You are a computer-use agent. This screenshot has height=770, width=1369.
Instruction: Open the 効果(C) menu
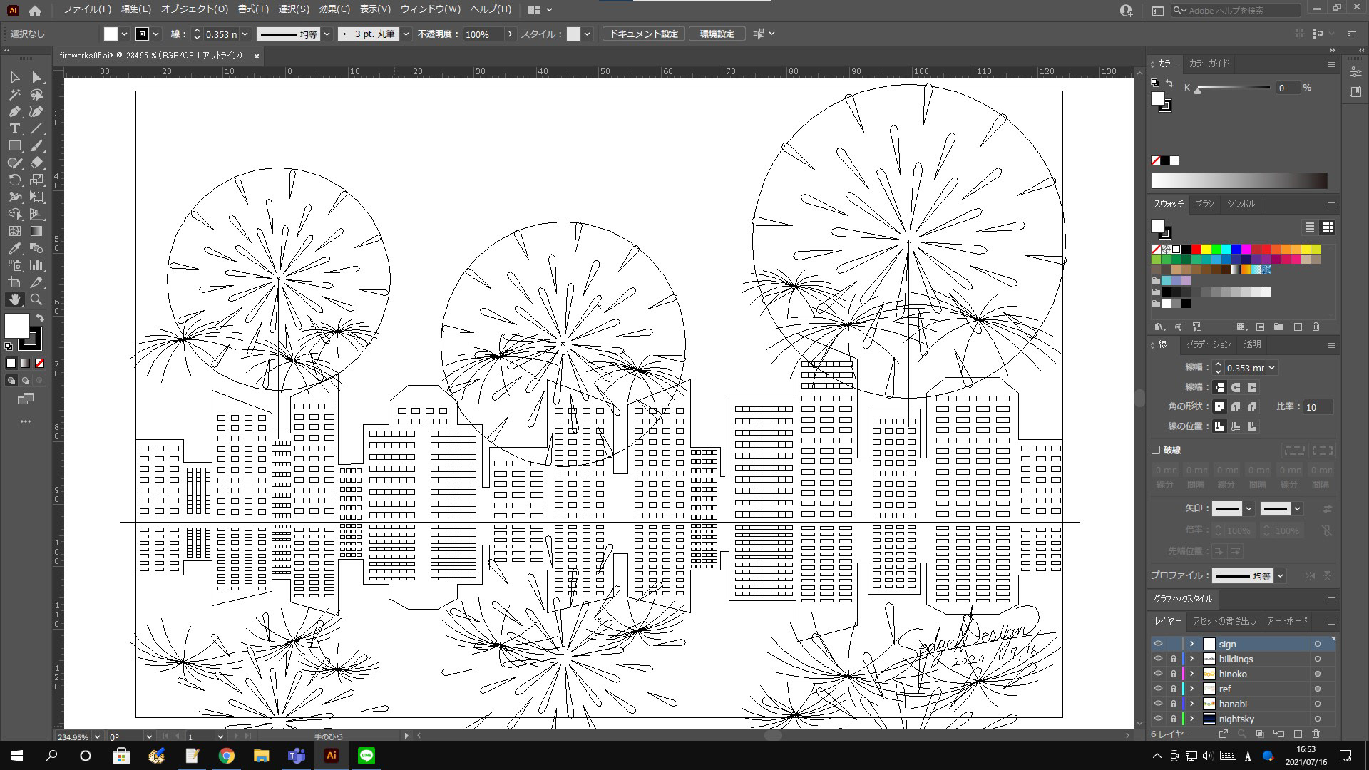[334, 9]
